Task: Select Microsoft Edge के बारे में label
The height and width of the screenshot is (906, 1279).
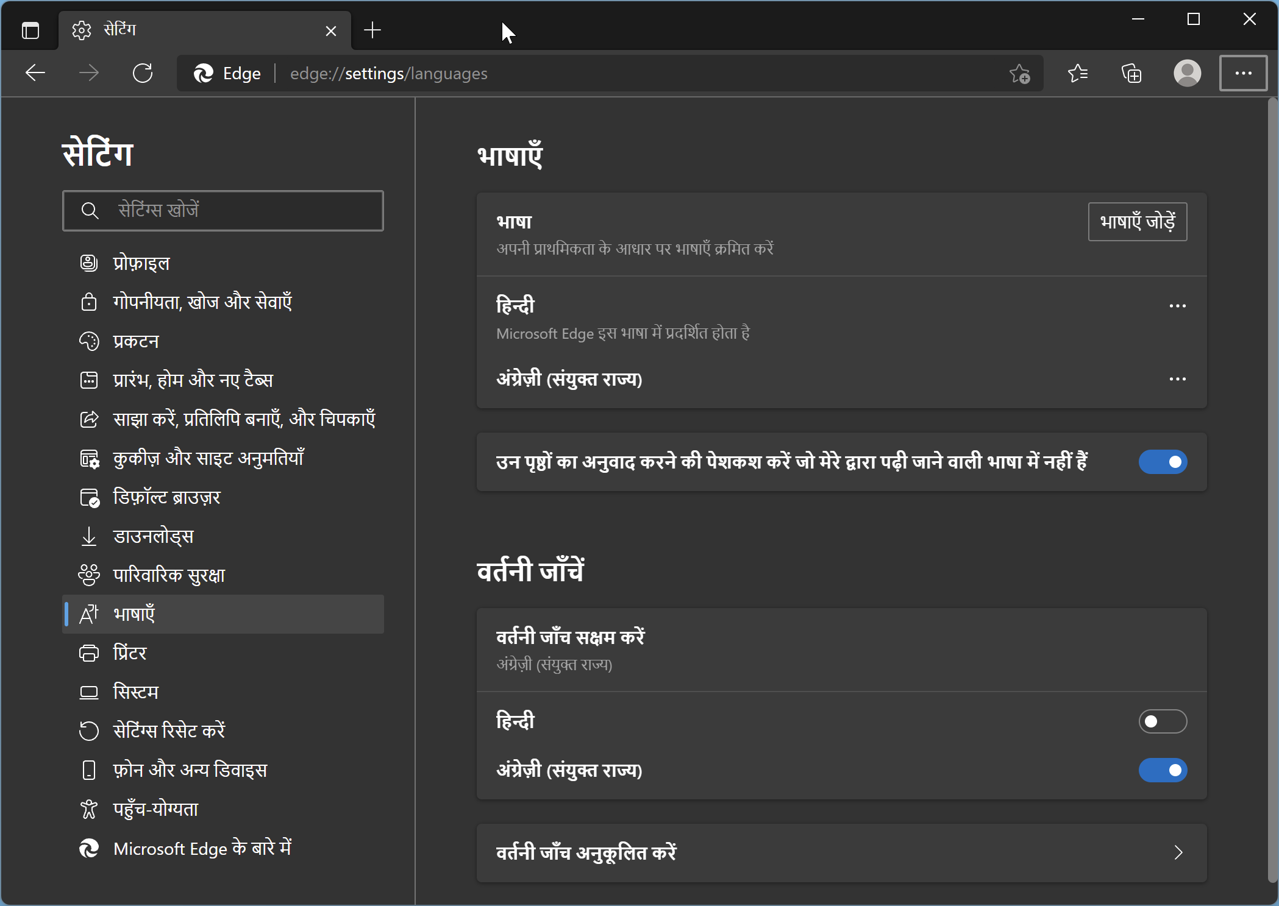Action: 202,848
